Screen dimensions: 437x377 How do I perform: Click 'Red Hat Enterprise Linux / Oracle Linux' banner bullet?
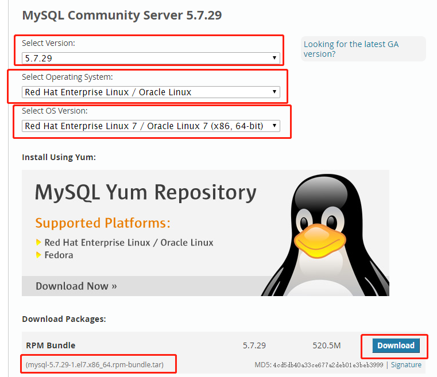click(x=129, y=243)
